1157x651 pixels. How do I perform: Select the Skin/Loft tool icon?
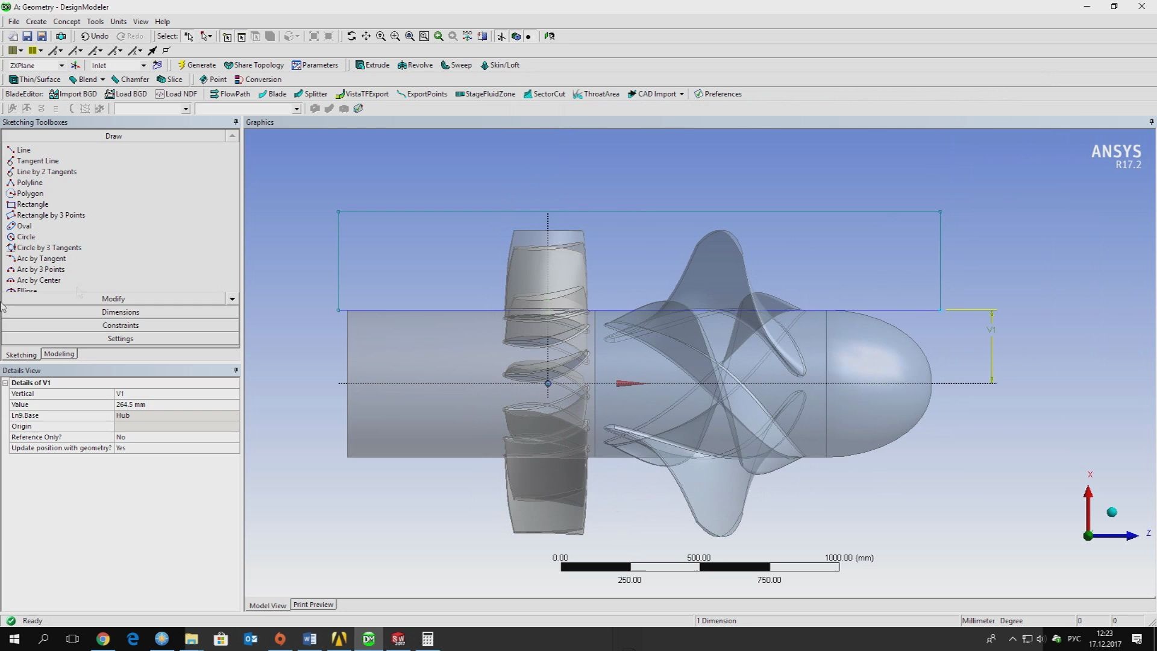coord(484,64)
